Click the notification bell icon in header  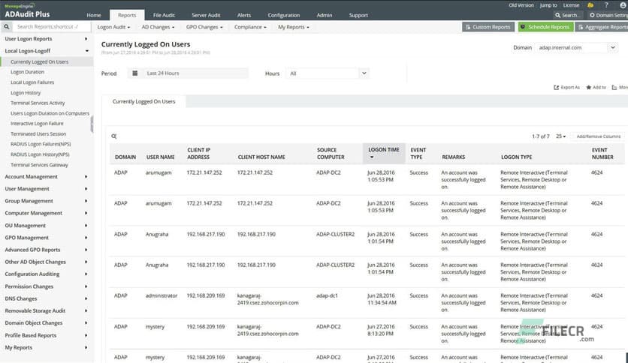pyautogui.click(x=590, y=5)
